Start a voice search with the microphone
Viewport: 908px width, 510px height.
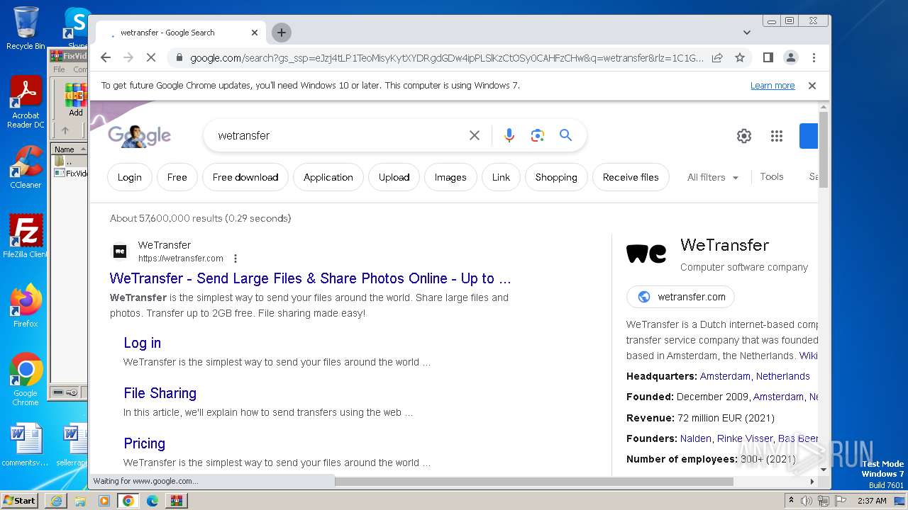click(509, 135)
